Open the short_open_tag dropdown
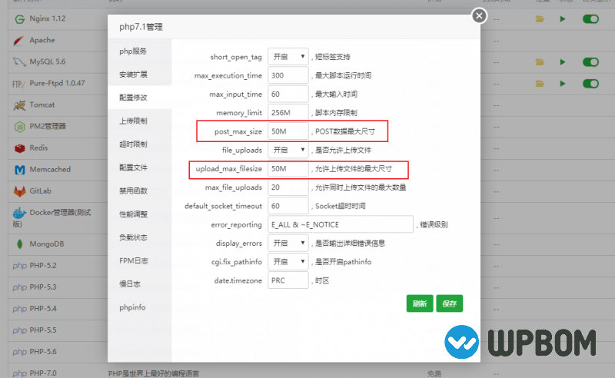 point(288,56)
